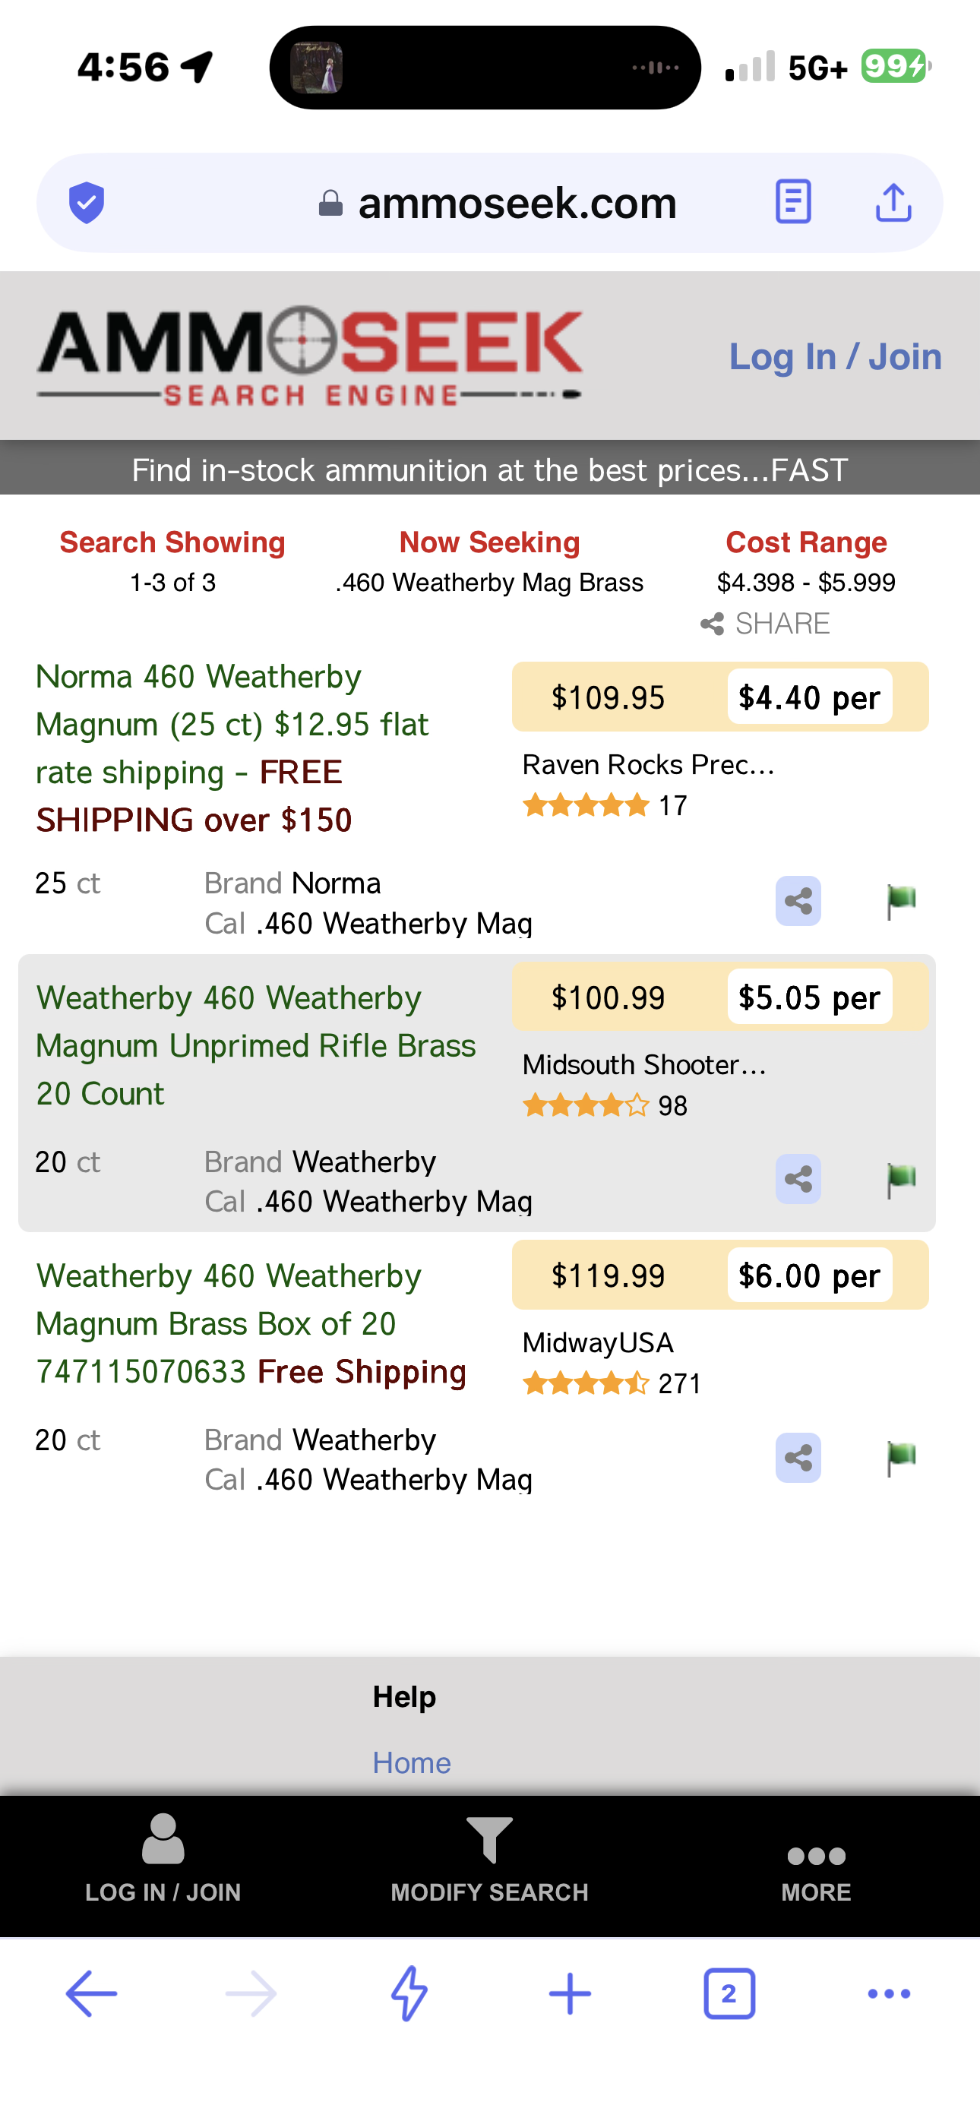Tap the SHARE search results button
This screenshot has height=2124, width=980.
(x=766, y=624)
